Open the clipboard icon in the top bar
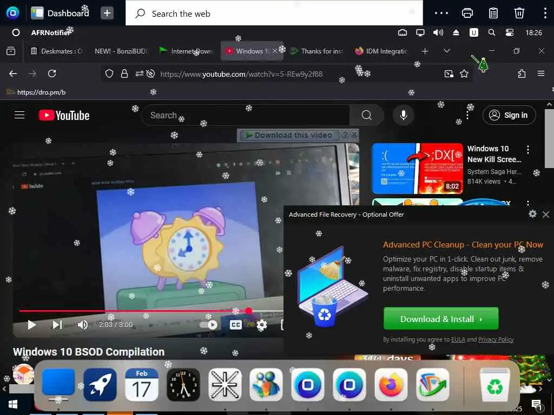The image size is (554, 415). coord(493,14)
